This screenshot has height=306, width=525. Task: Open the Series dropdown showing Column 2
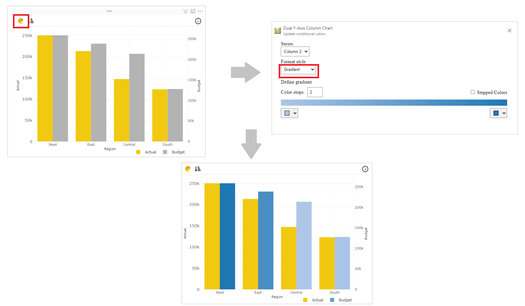tap(295, 51)
